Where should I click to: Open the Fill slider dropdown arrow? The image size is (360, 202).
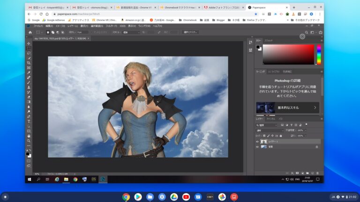click(306, 136)
